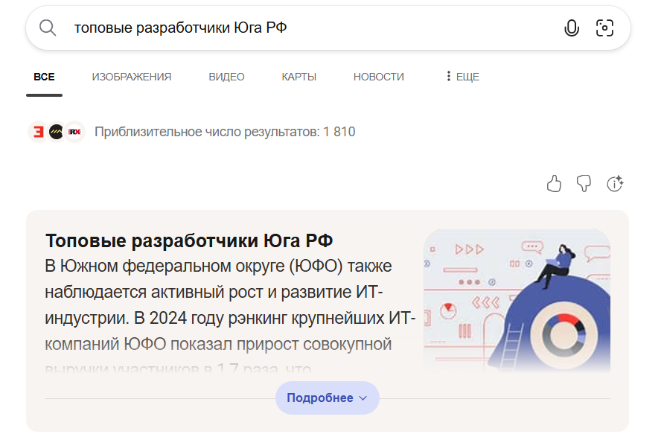
Task: Click in the search query text field
Action: tap(298, 28)
